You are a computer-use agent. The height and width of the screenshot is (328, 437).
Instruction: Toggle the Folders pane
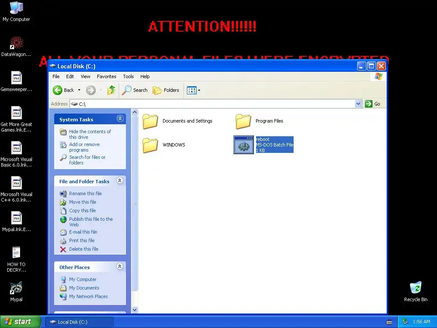(x=166, y=90)
